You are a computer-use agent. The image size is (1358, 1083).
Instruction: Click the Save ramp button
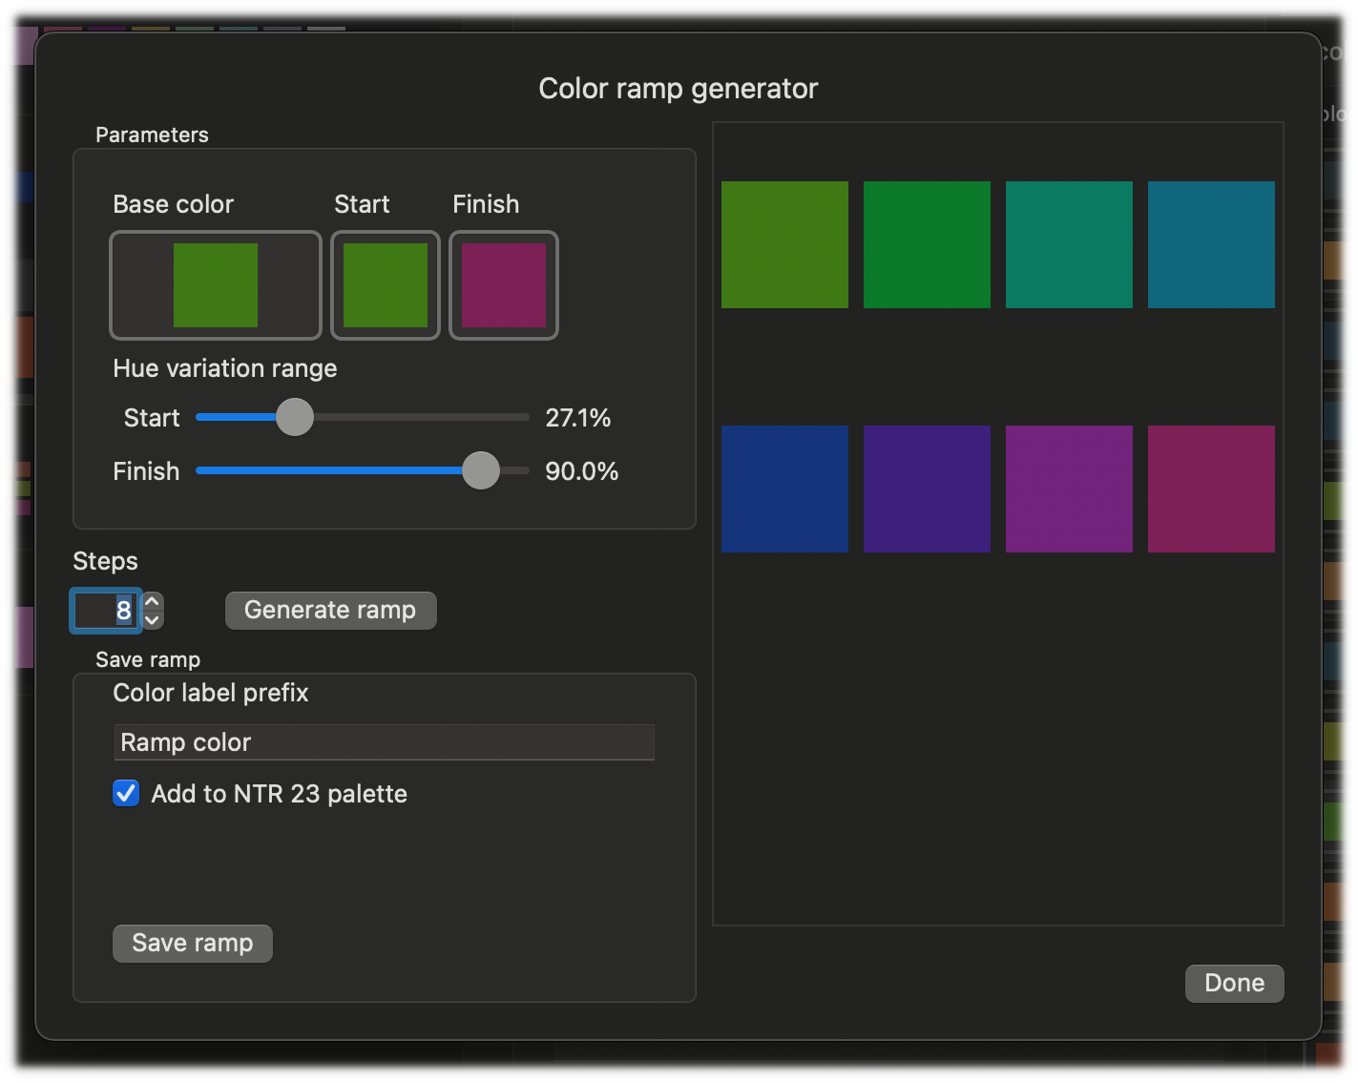tap(193, 944)
